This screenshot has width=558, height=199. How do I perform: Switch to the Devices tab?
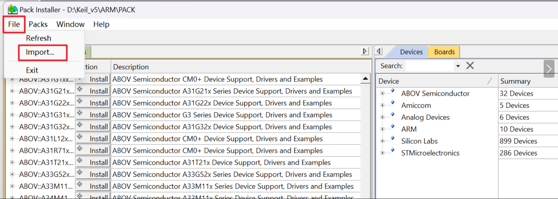coord(411,52)
